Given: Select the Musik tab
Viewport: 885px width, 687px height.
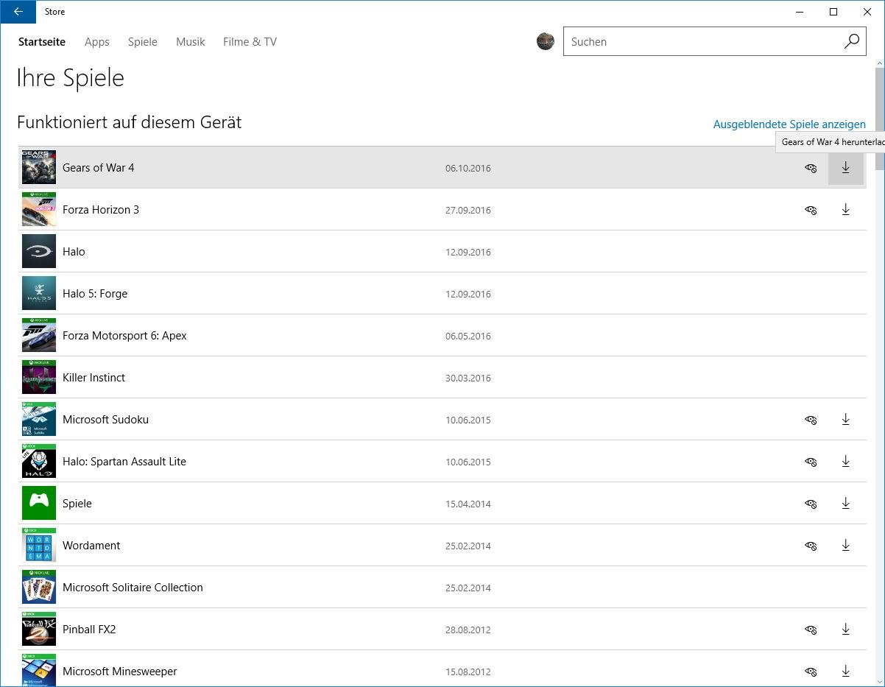Looking at the screenshot, I should coord(190,42).
